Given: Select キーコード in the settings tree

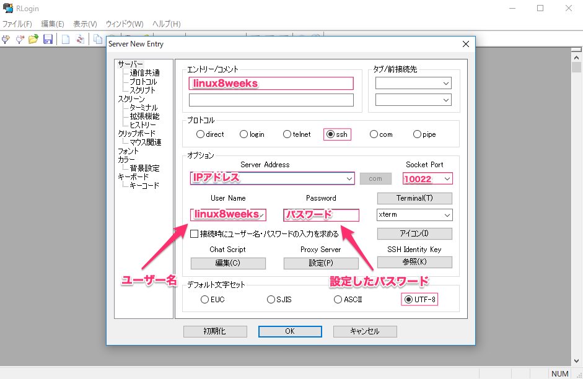Looking at the screenshot, I should (144, 186).
